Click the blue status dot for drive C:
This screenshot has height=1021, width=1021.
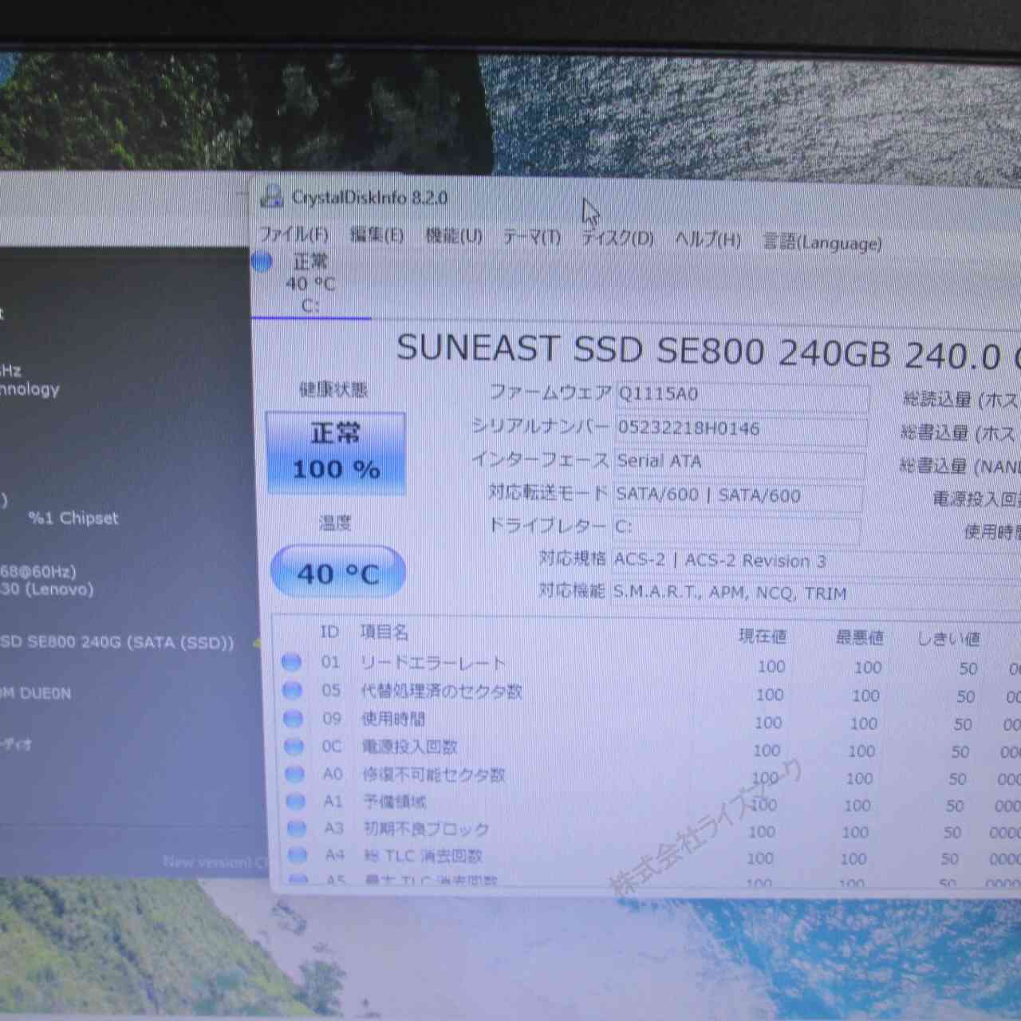tap(262, 262)
